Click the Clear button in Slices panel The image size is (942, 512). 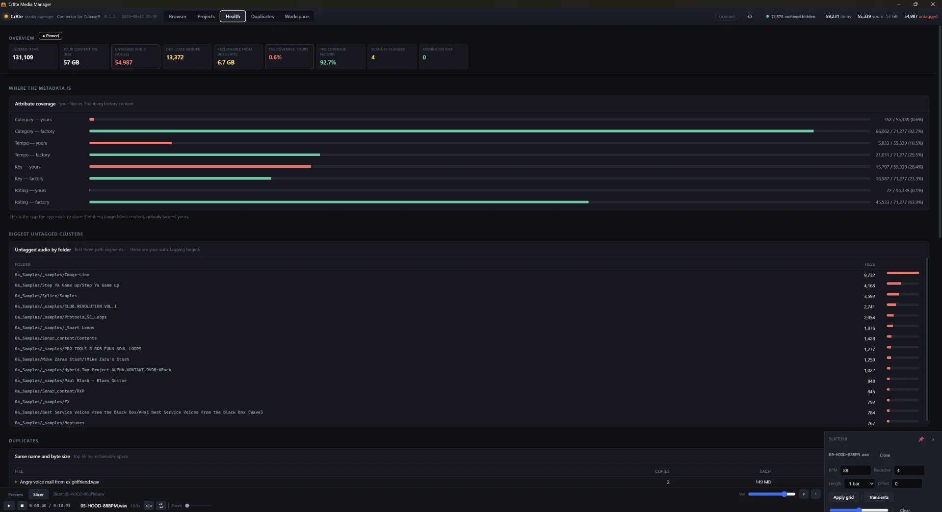pyautogui.click(x=905, y=510)
